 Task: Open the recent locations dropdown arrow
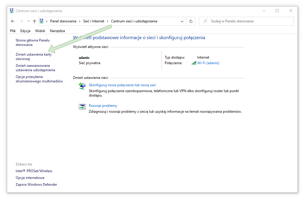pos(28,21)
